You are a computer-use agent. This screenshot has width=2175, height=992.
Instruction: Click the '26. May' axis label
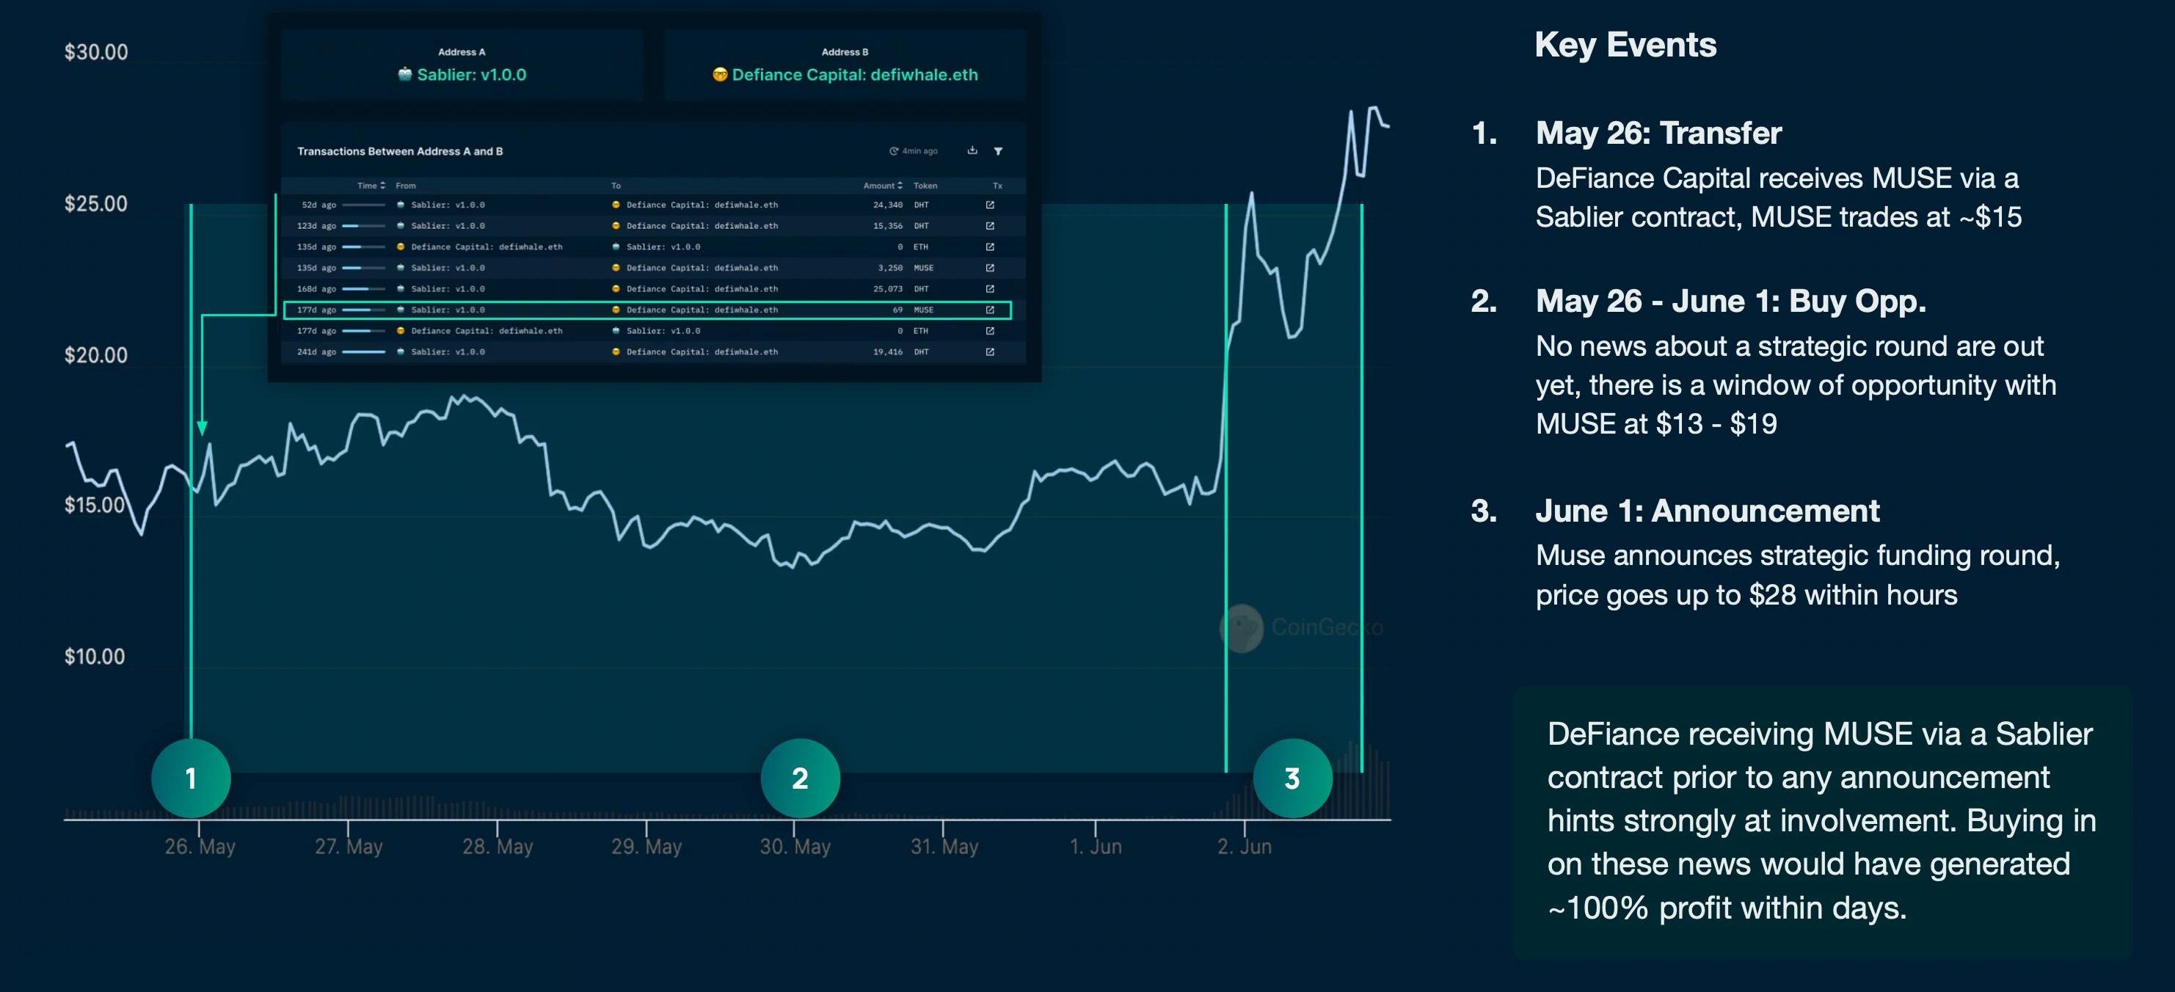(200, 846)
